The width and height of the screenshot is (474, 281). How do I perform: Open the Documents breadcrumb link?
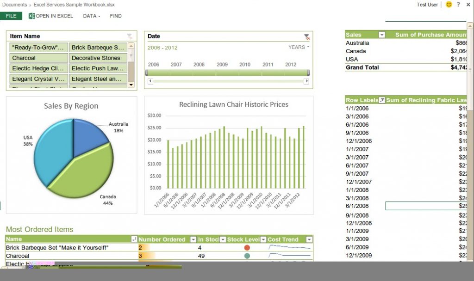tap(14, 5)
